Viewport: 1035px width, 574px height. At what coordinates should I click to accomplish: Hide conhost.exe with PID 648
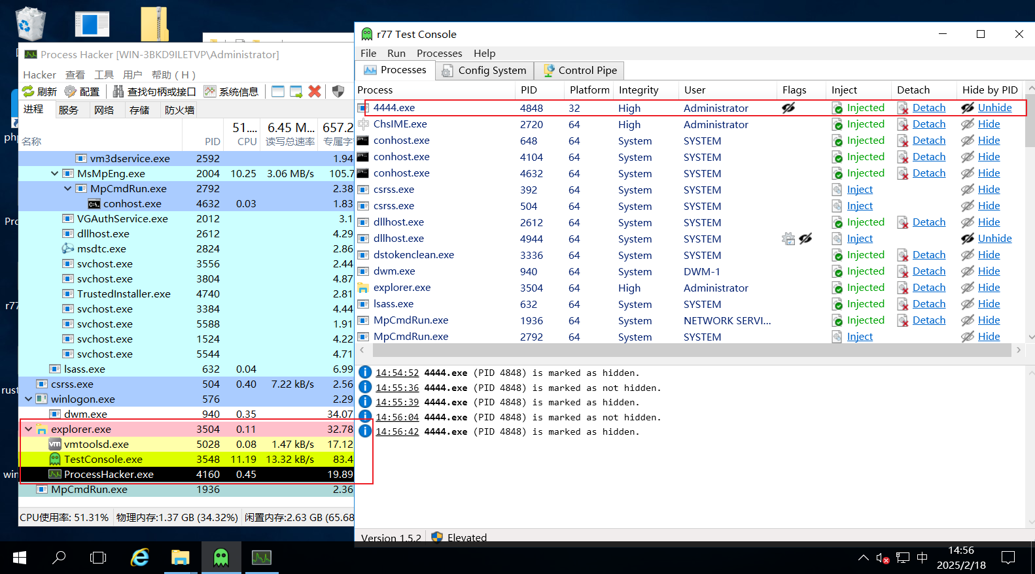tap(989, 141)
